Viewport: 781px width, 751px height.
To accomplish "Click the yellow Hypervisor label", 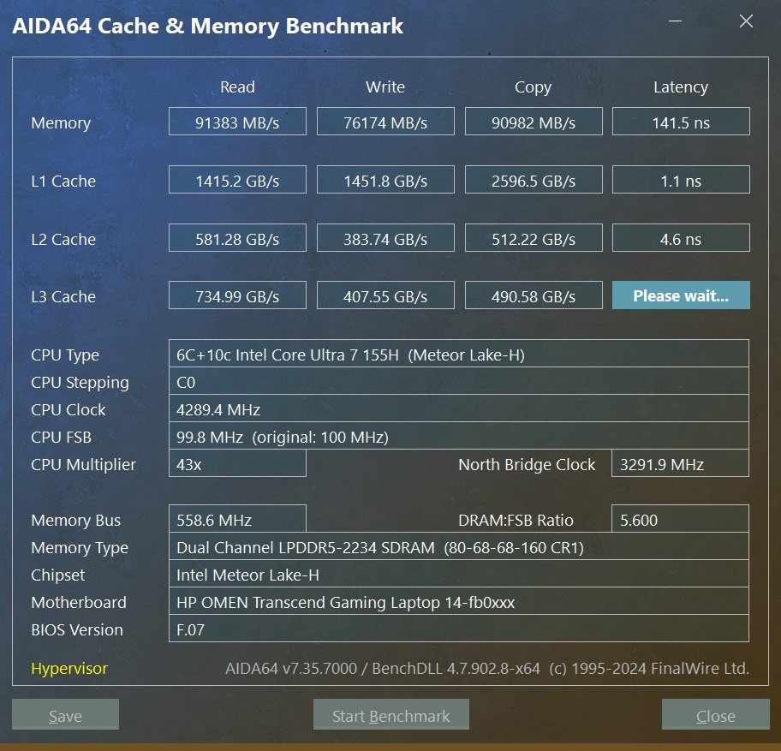I will point(69,668).
